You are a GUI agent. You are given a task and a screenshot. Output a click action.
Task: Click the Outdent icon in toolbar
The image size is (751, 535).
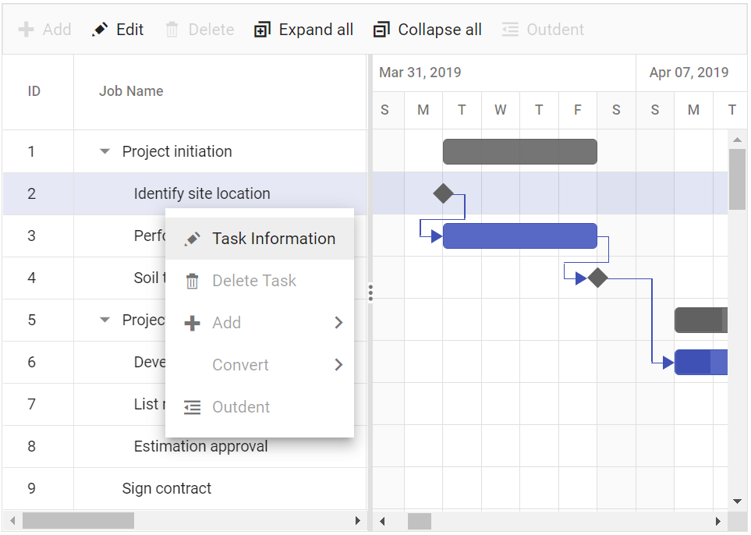pos(510,30)
